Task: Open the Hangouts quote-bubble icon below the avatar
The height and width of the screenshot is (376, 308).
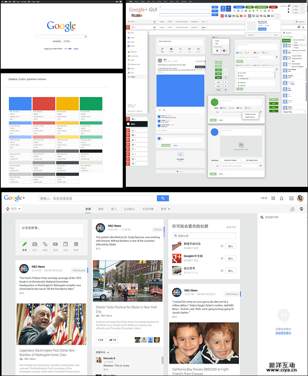Action: pyautogui.click(x=301, y=209)
